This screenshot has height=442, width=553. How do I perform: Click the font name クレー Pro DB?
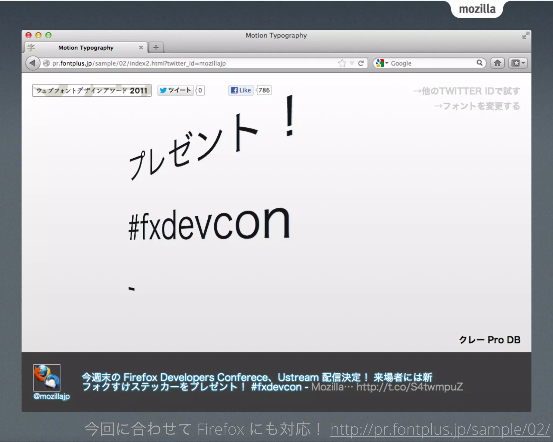[x=490, y=340]
